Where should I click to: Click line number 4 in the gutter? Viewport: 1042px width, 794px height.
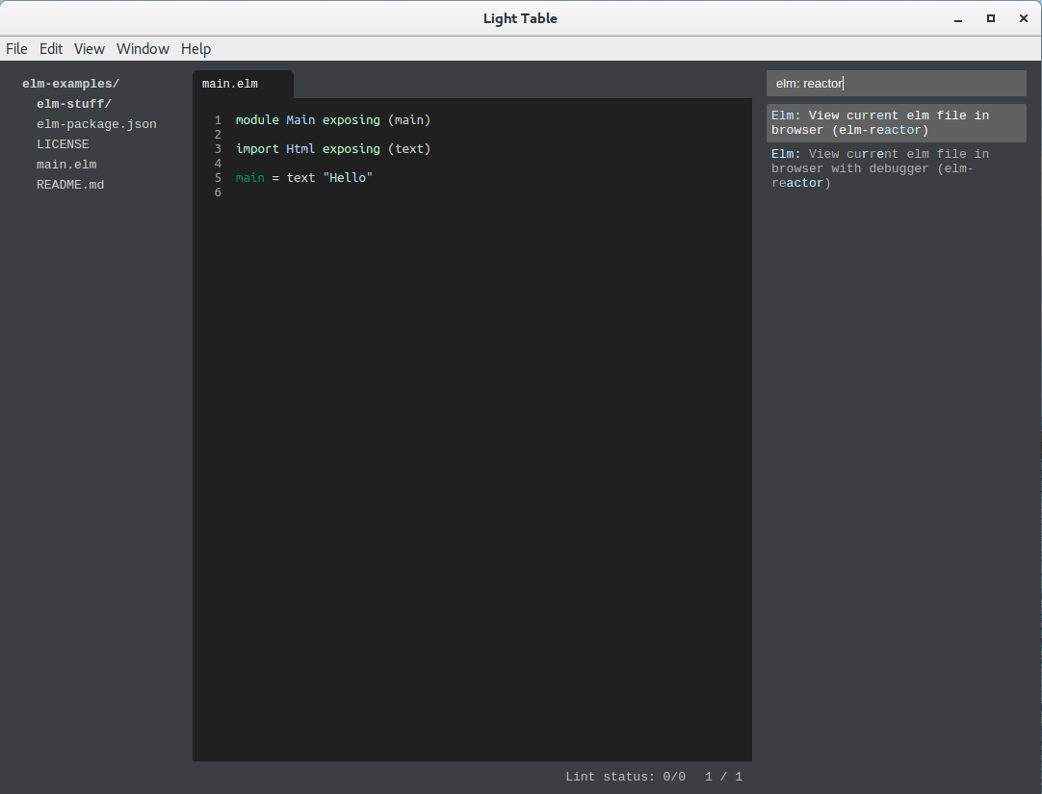(218, 164)
